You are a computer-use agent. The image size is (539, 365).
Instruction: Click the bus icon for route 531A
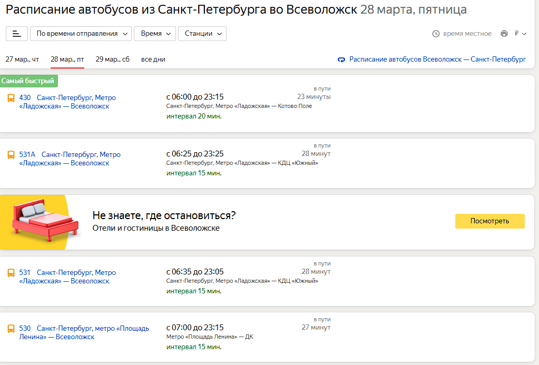tap(11, 155)
